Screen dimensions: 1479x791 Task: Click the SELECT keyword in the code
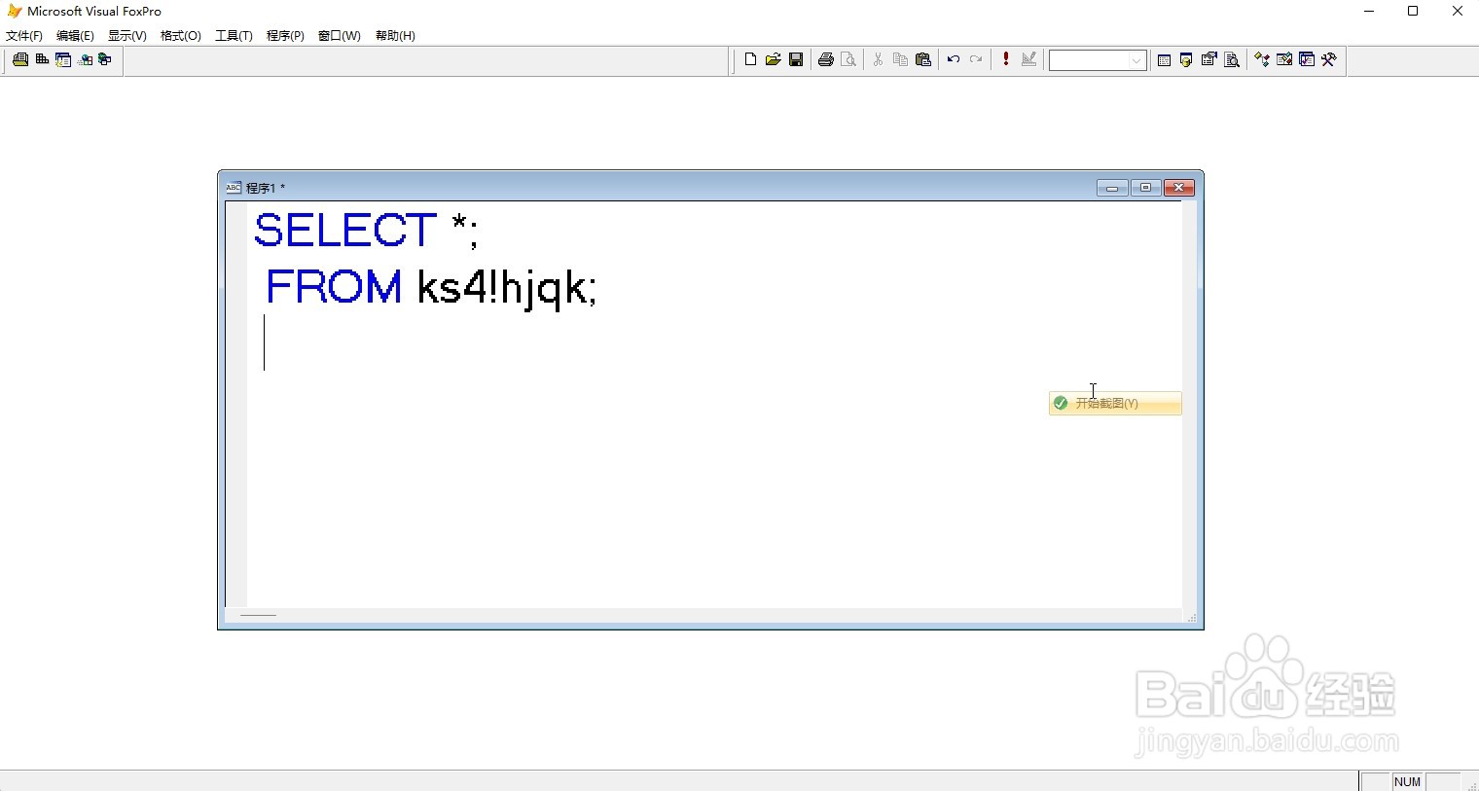coord(345,231)
